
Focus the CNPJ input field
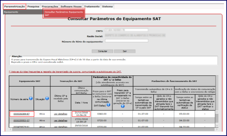point(126,30)
